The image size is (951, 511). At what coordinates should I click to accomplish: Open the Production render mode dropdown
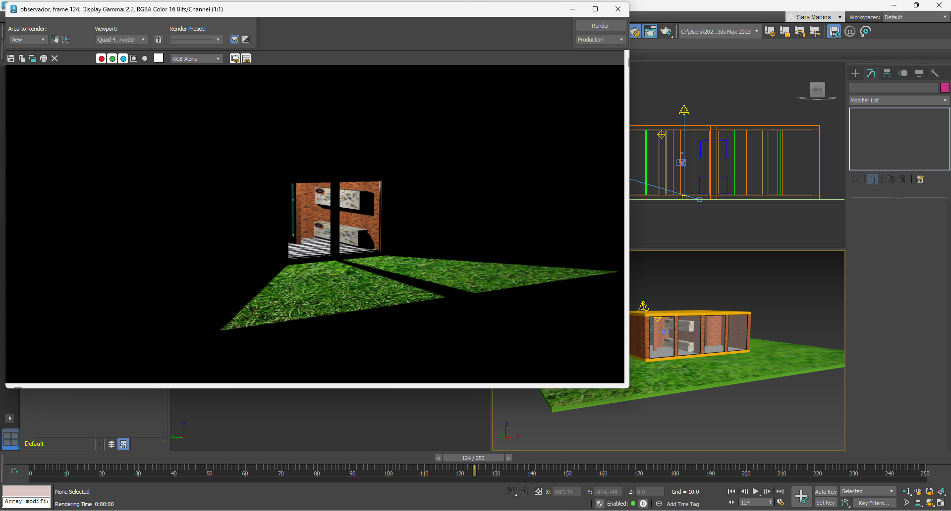pos(600,40)
